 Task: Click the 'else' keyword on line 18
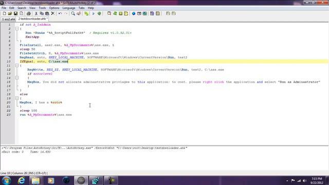pos(24,94)
